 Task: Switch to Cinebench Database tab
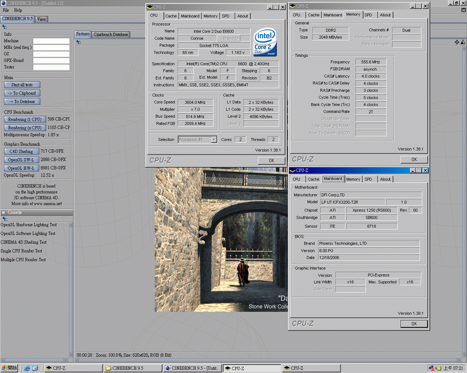pyautogui.click(x=111, y=35)
